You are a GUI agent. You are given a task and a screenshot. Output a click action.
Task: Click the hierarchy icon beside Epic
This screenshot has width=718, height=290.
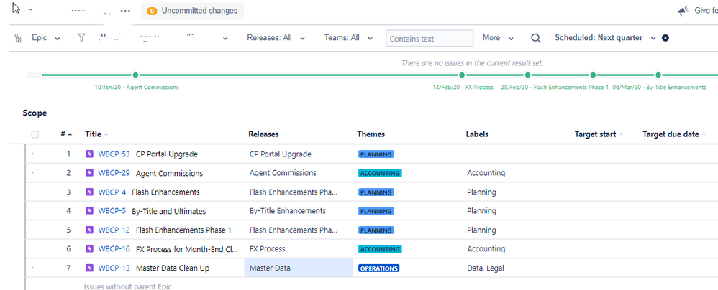[x=18, y=38]
